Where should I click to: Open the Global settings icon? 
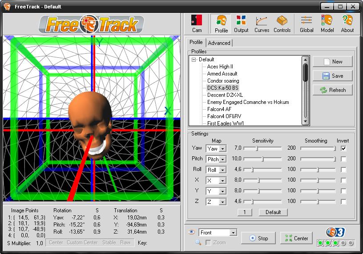(307, 24)
